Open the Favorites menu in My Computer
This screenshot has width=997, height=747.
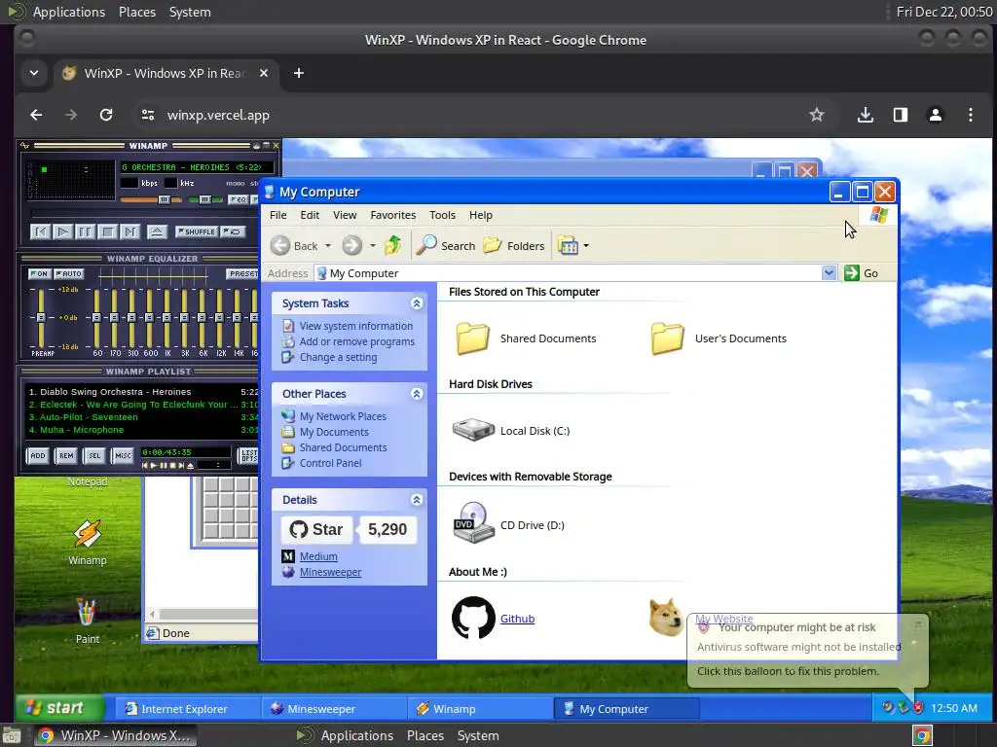tap(393, 215)
